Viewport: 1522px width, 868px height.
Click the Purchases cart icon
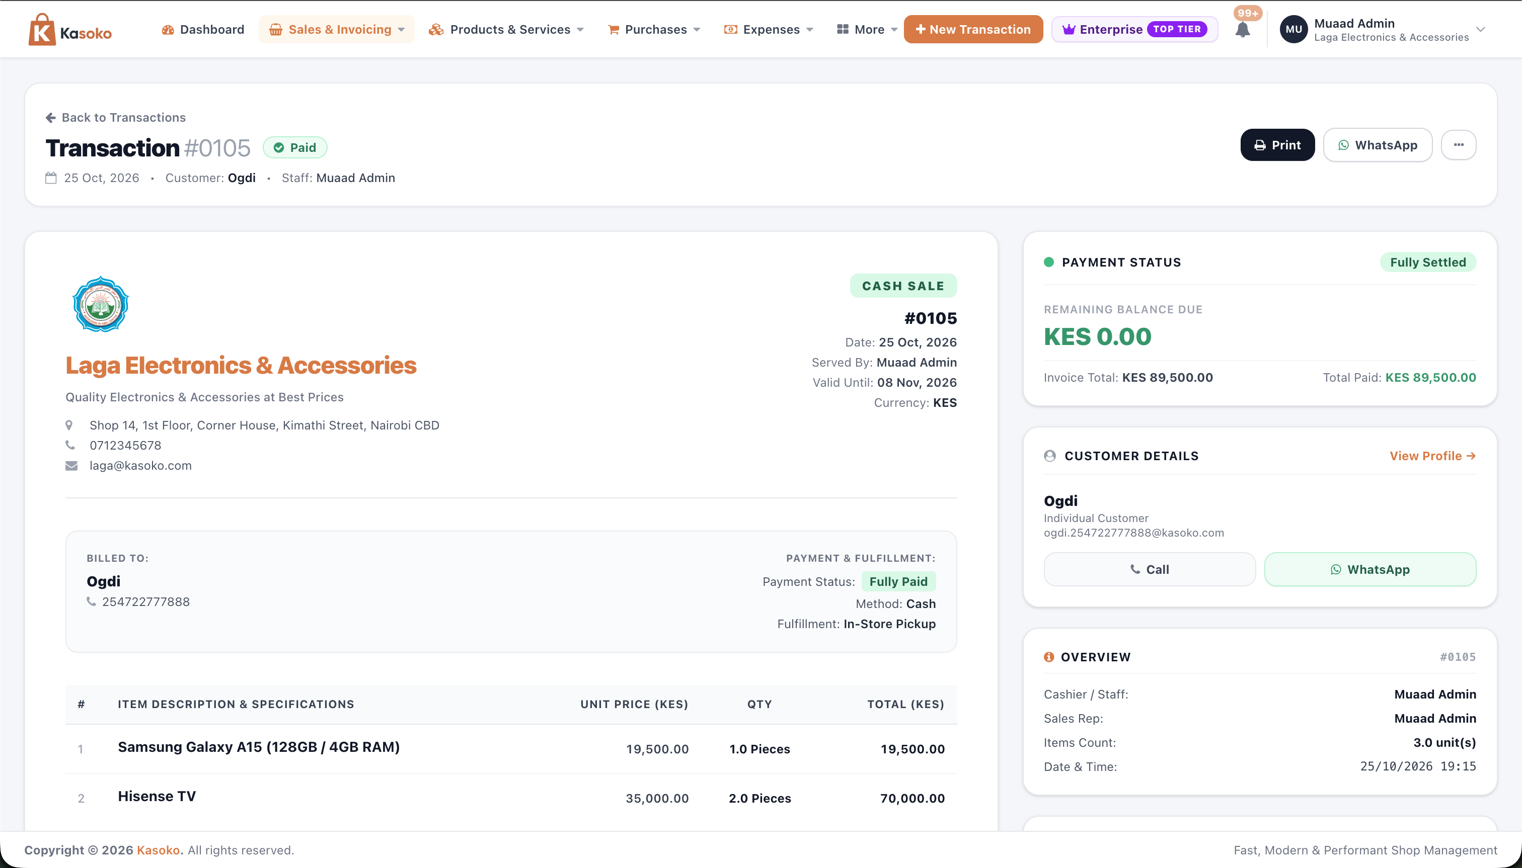coord(614,30)
